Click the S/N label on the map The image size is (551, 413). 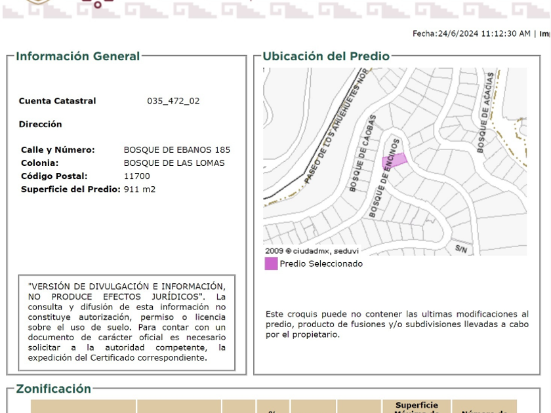[x=461, y=248]
